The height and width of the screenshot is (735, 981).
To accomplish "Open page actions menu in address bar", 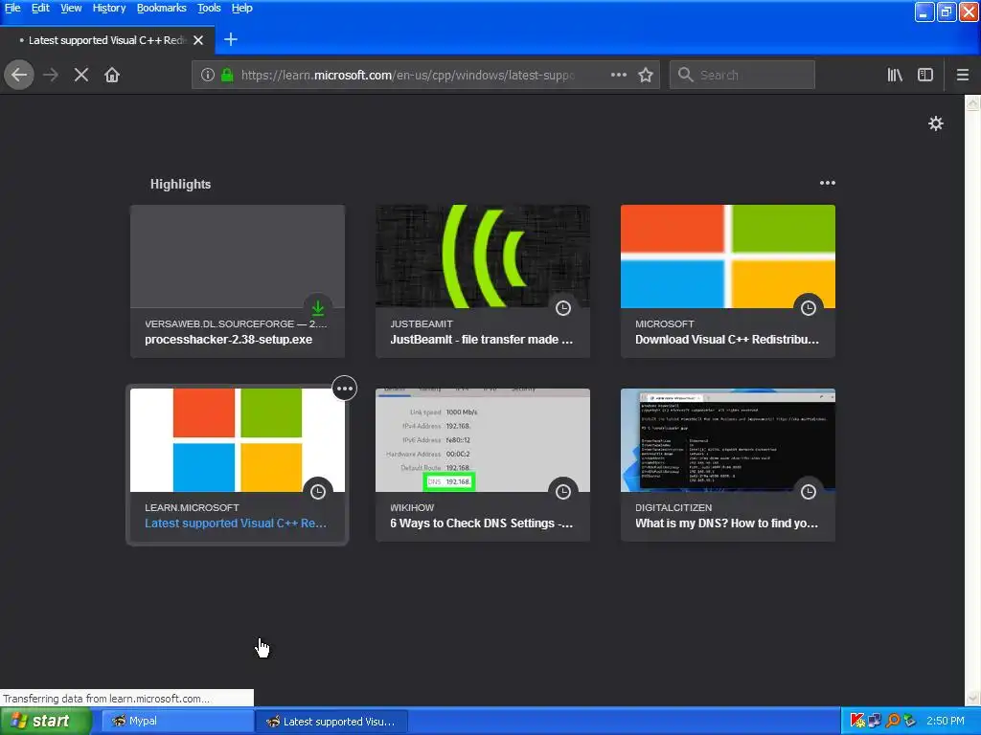I will pyautogui.click(x=618, y=75).
